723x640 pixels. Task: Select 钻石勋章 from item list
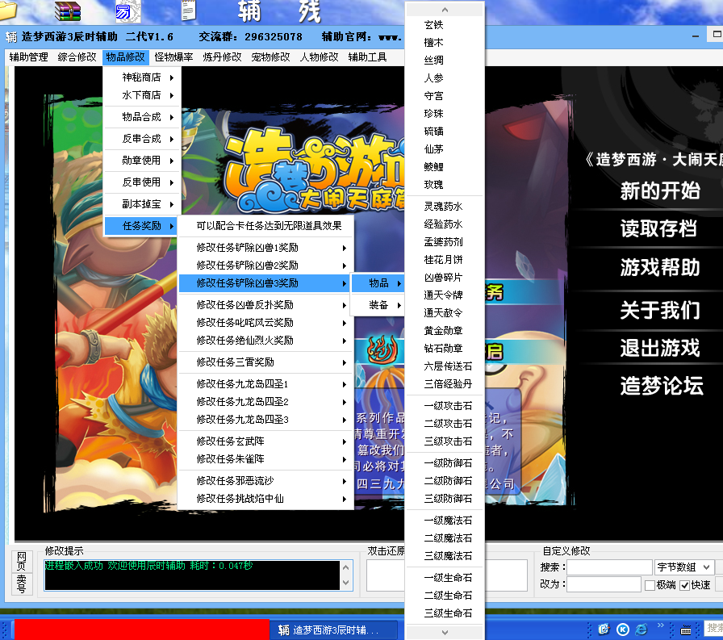(x=445, y=349)
